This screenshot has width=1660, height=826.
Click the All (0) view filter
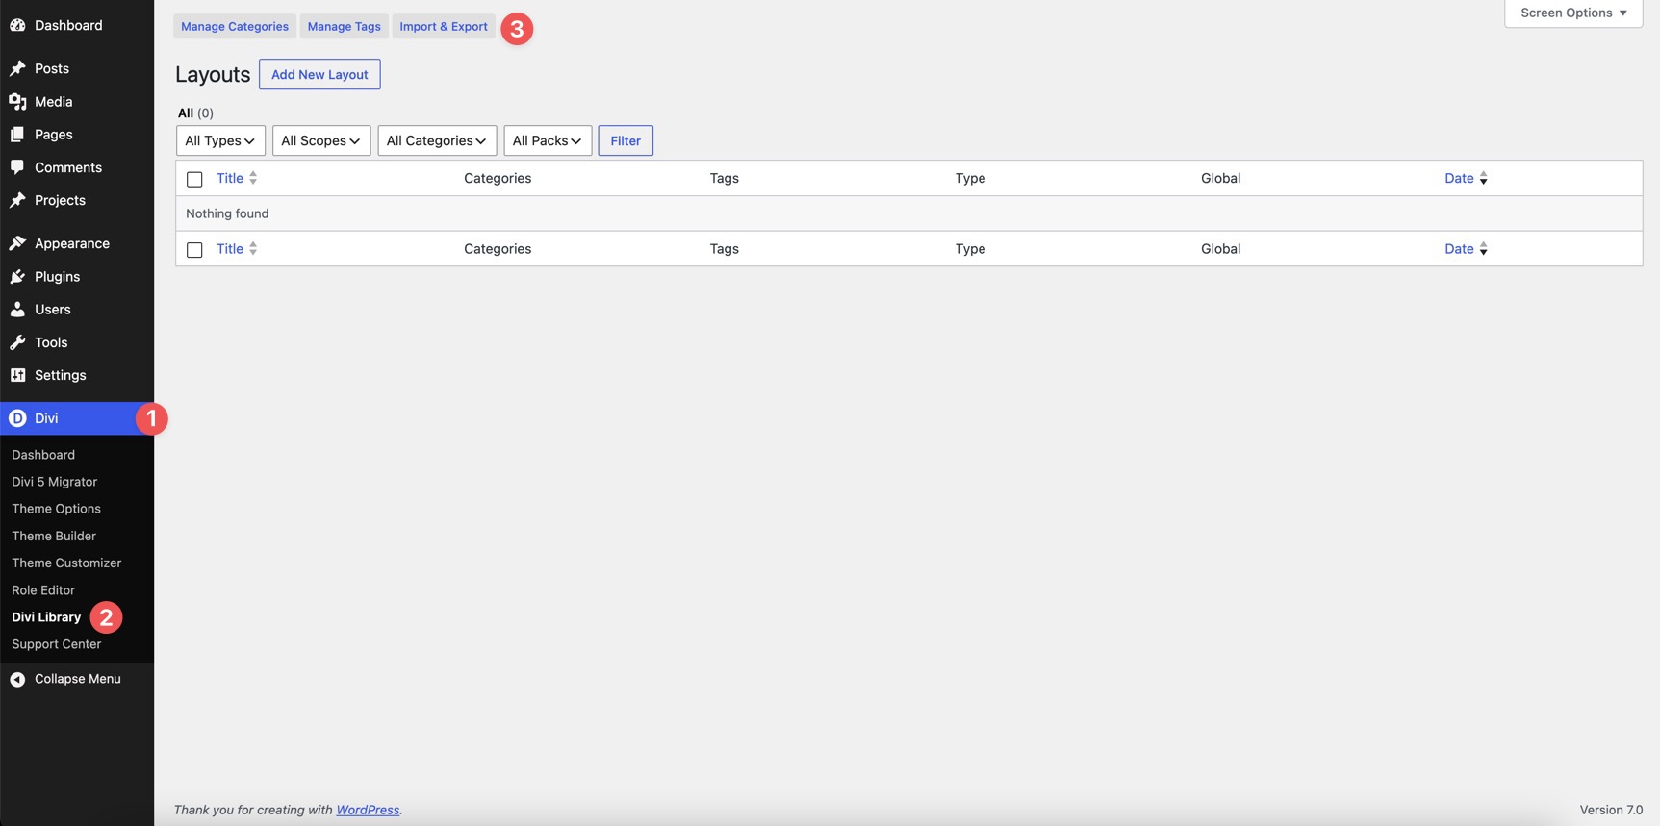click(x=195, y=113)
